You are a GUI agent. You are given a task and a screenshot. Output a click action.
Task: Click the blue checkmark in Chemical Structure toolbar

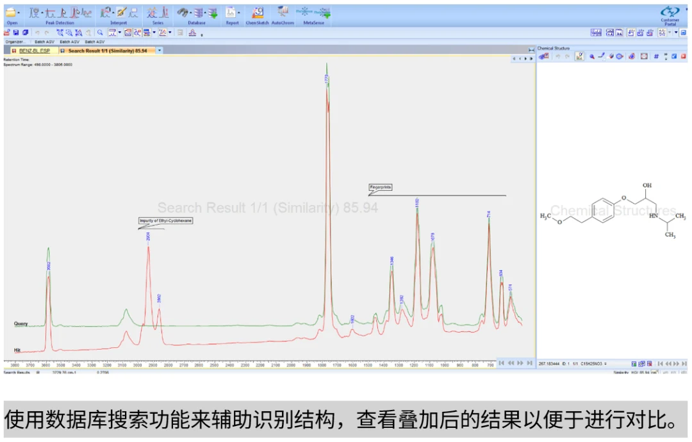click(x=674, y=56)
